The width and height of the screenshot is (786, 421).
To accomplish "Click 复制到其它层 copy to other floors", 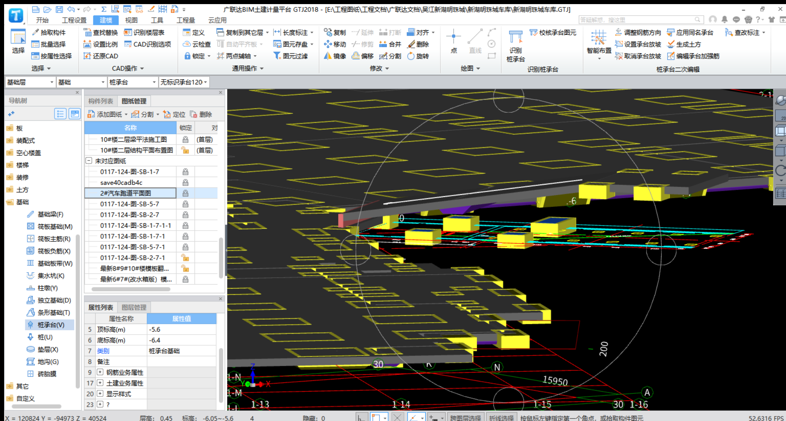I will click(x=242, y=32).
